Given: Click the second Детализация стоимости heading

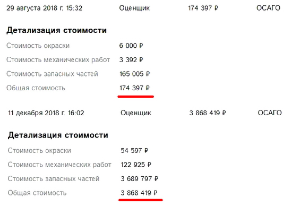Looking at the screenshot, I should pyautogui.click(x=58, y=135).
